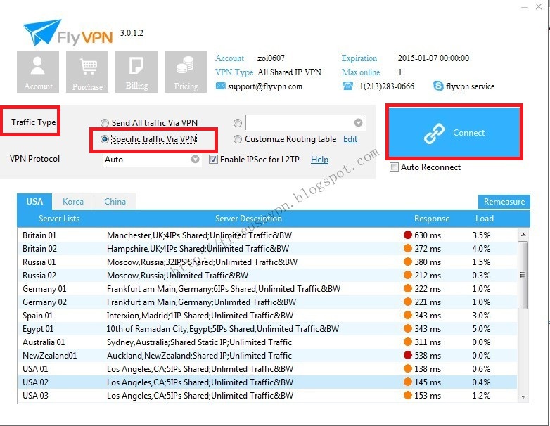The width and height of the screenshot is (550, 426).
Task: Open the Edit routing table link
Action: point(350,139)
